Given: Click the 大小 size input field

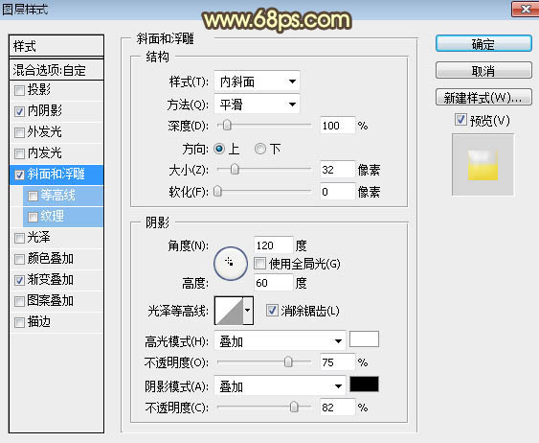Looking at the screenshot, I should (x=337, y=170).
